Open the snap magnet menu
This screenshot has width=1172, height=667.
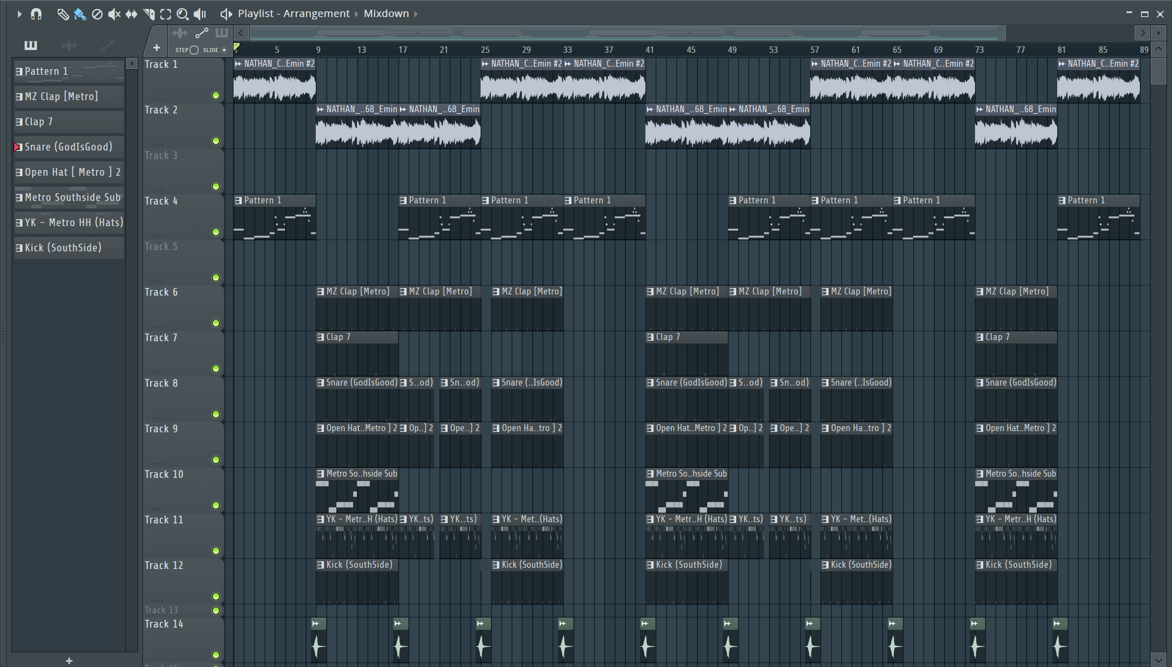pyautogui.click(x=36, y=14)
